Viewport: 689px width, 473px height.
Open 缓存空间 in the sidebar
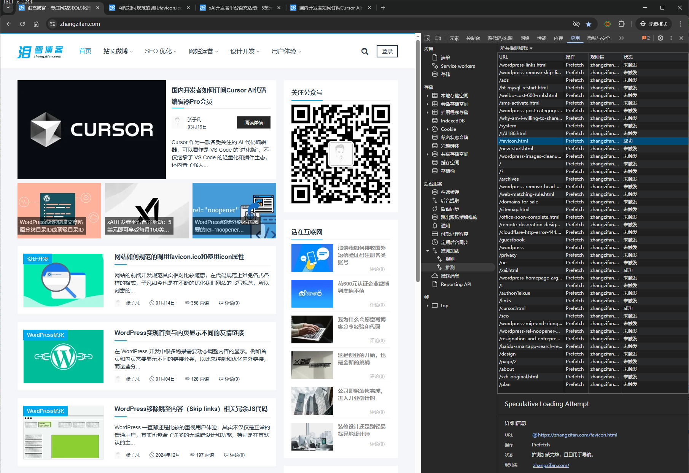pyautogui.click(x=450, y=162)
